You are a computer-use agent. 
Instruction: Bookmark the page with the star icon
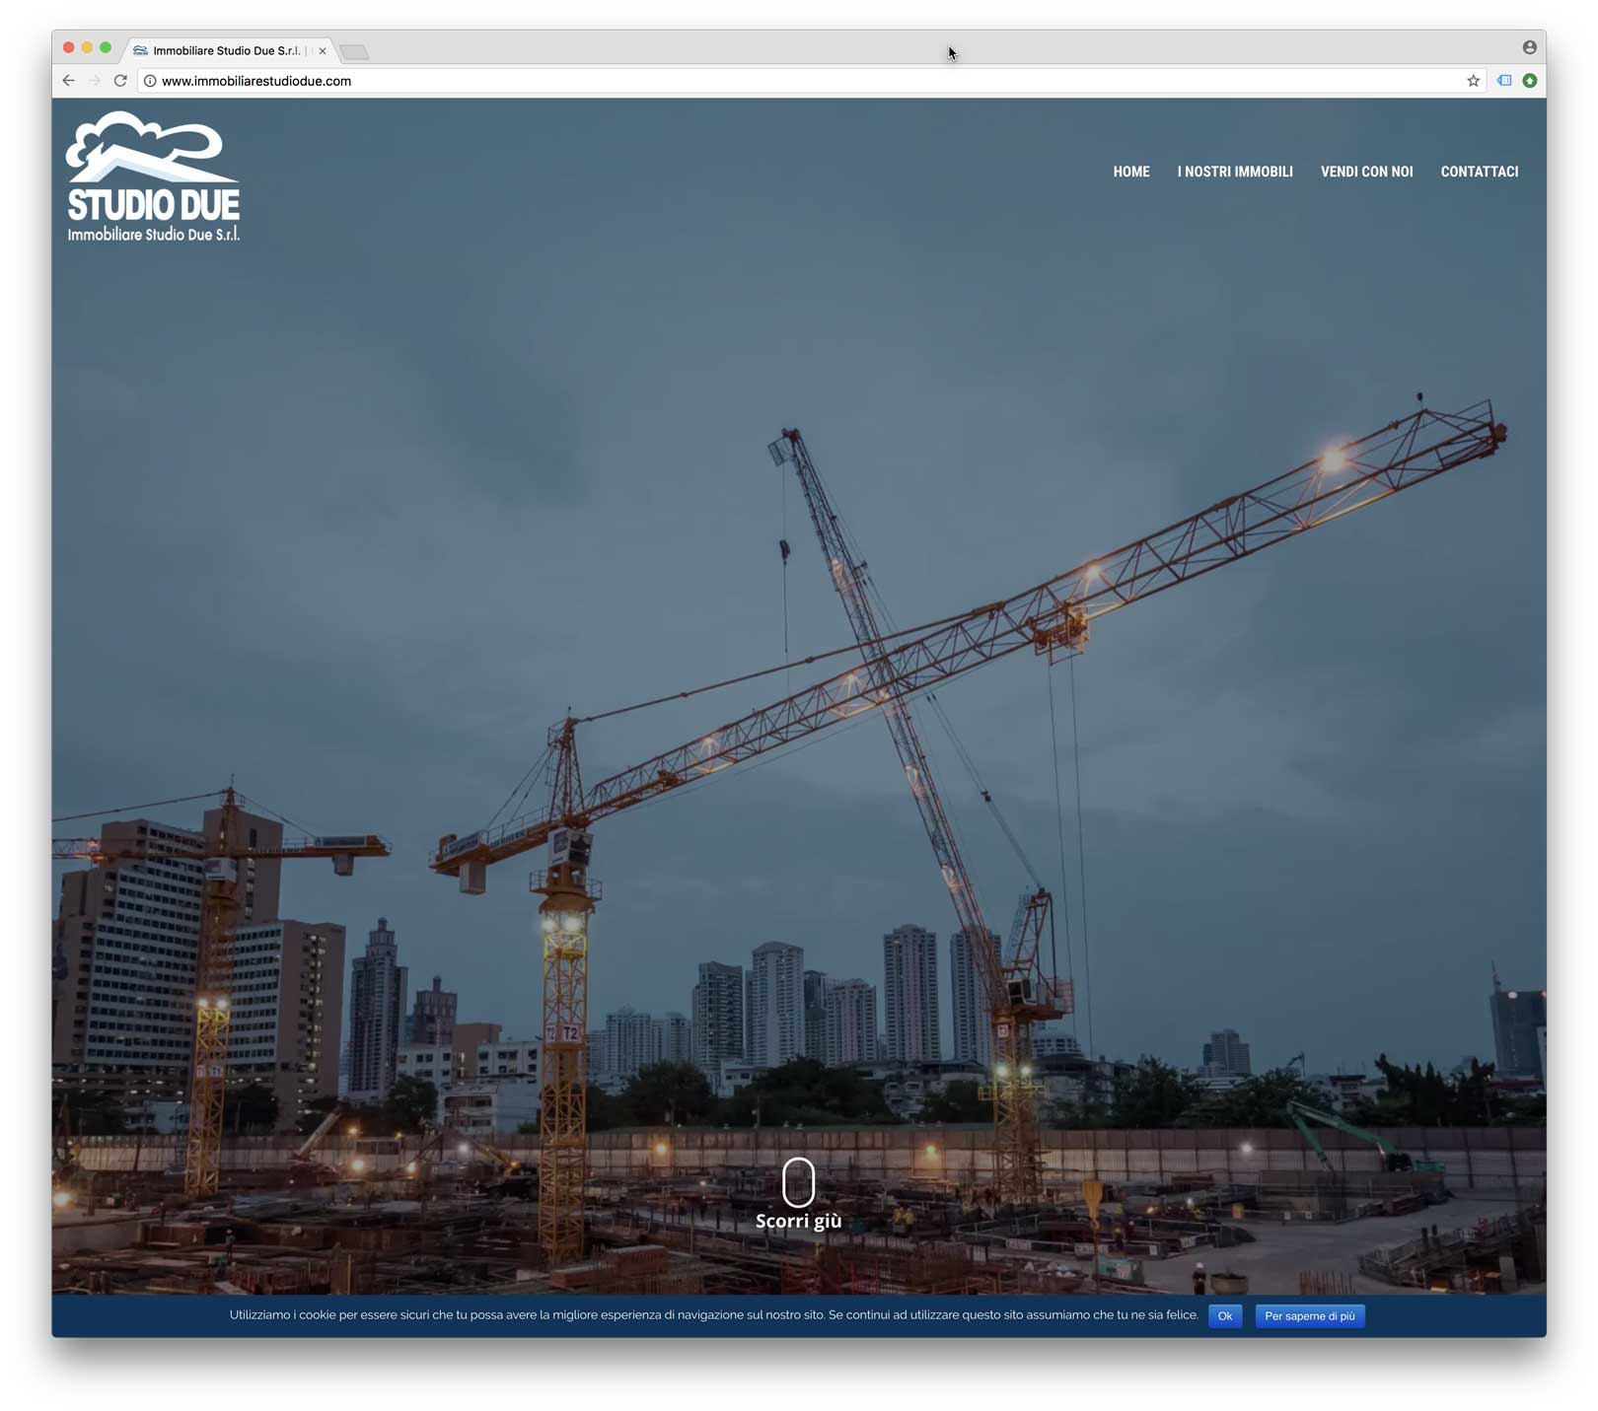pyautogui.click(x=1473, y=81)
